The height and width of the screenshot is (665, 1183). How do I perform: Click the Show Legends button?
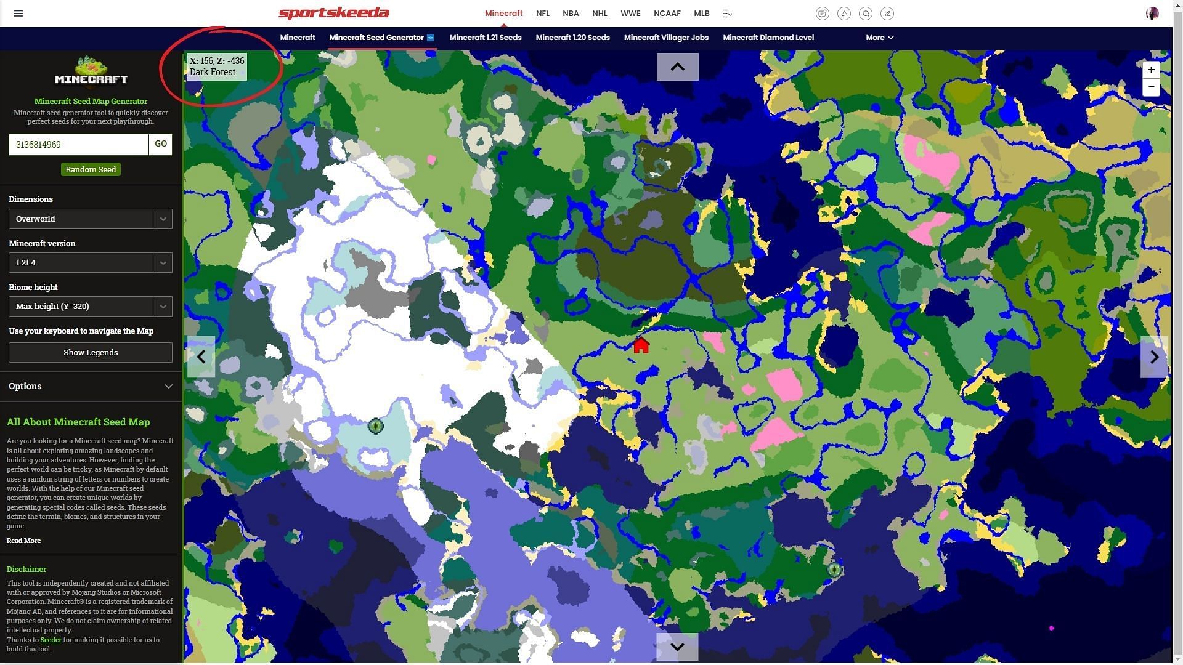point(90,352)
